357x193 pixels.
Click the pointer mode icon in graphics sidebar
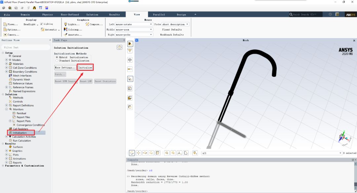(x=130, y=44)
